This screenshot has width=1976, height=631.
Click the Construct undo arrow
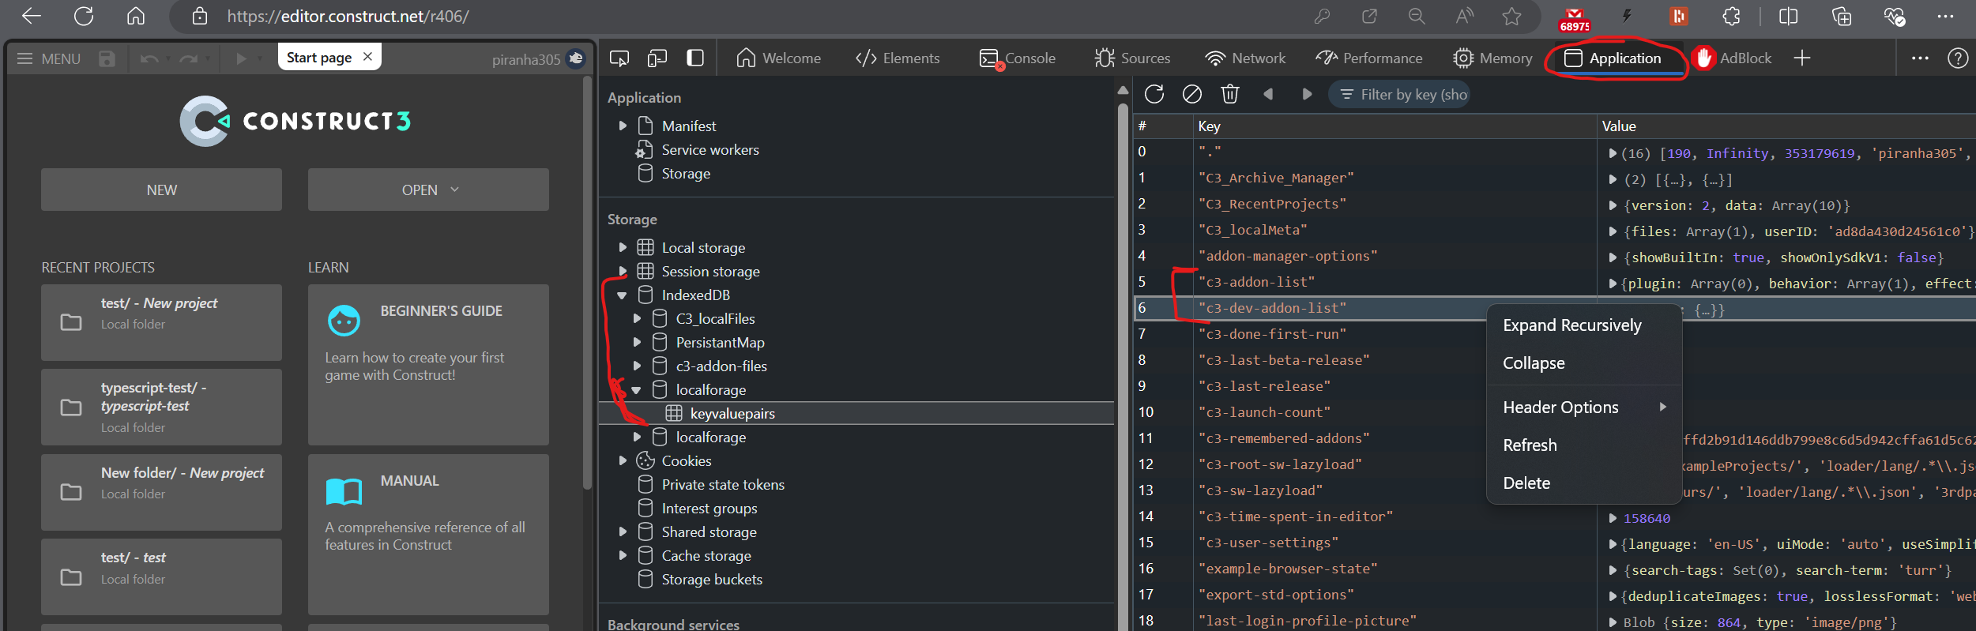[149, 58]
